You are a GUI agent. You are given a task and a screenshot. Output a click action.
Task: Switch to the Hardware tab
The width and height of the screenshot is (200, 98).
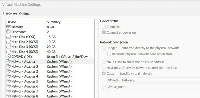coord(10,13)
